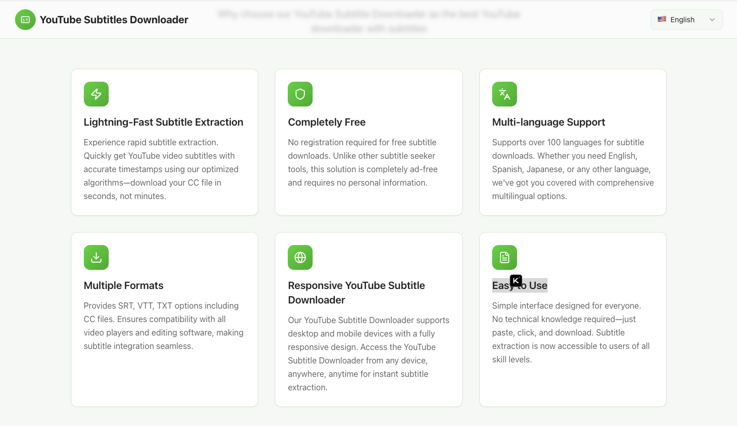Expand the language selector chevron arrow
Image resolution: width=737 pixels, height=426 pixels.
(712, 20)
